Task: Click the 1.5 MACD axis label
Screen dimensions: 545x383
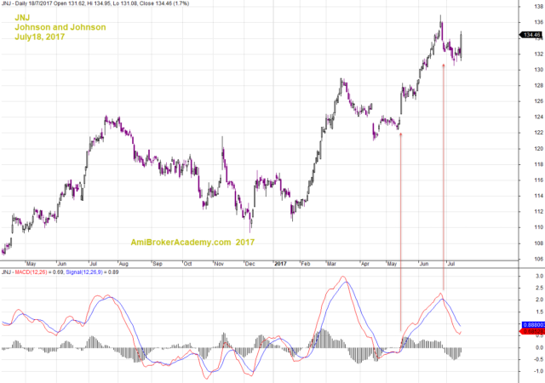Action: pyautogui.click(x=539, y=312)
